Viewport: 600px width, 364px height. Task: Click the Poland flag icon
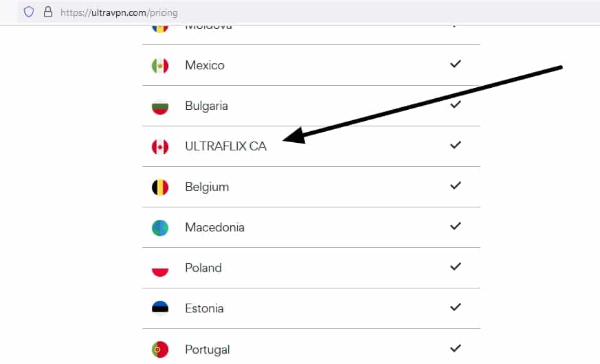coord(160,269)
